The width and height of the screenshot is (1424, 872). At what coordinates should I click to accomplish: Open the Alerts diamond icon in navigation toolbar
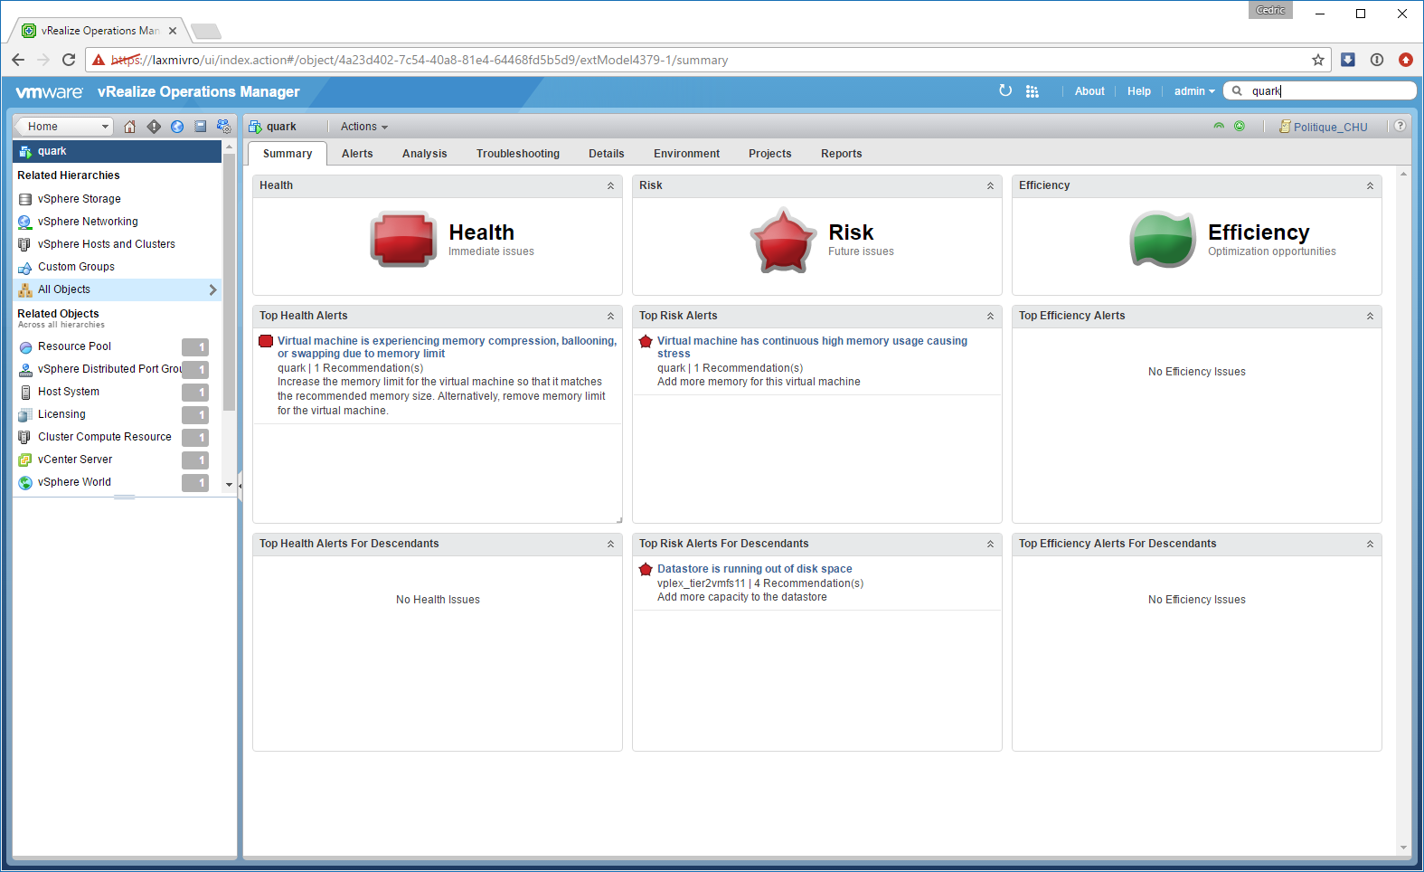tap(154, 127)
